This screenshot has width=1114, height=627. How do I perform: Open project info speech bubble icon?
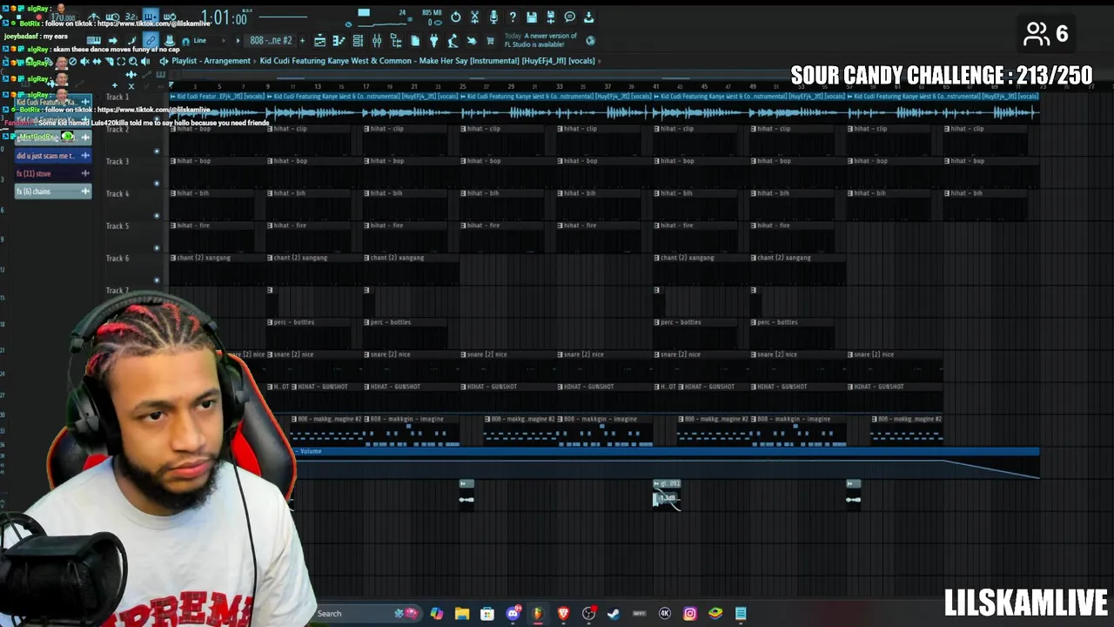coord(570,17)
